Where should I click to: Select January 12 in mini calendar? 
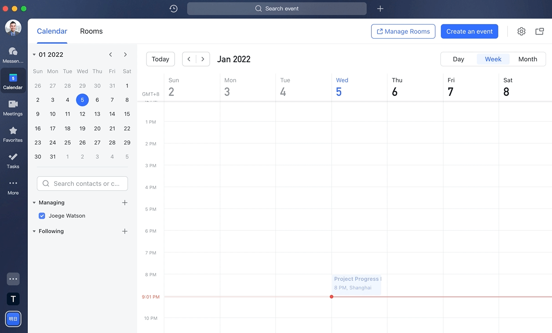click(x=82, y=114)
